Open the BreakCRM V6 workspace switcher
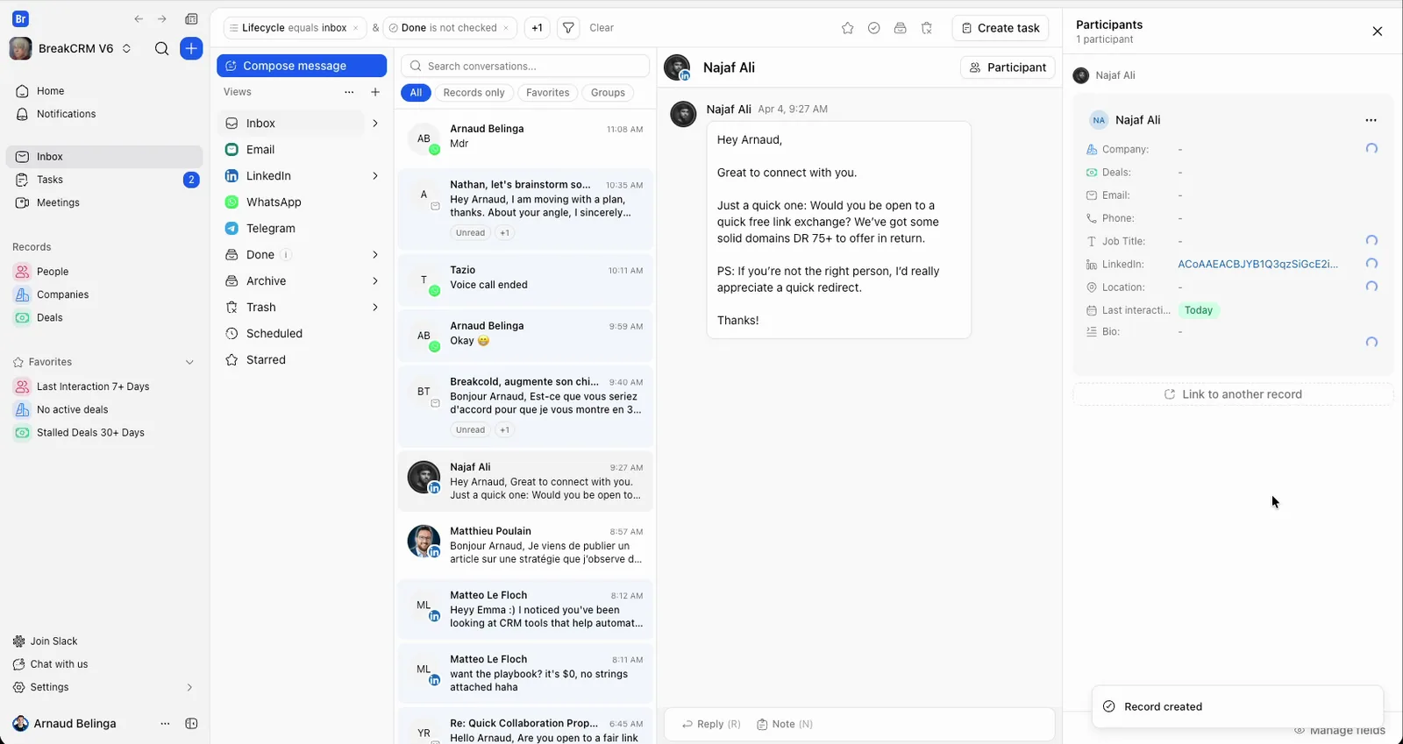Screen dimensions: 1403x744 pos(126,48)
